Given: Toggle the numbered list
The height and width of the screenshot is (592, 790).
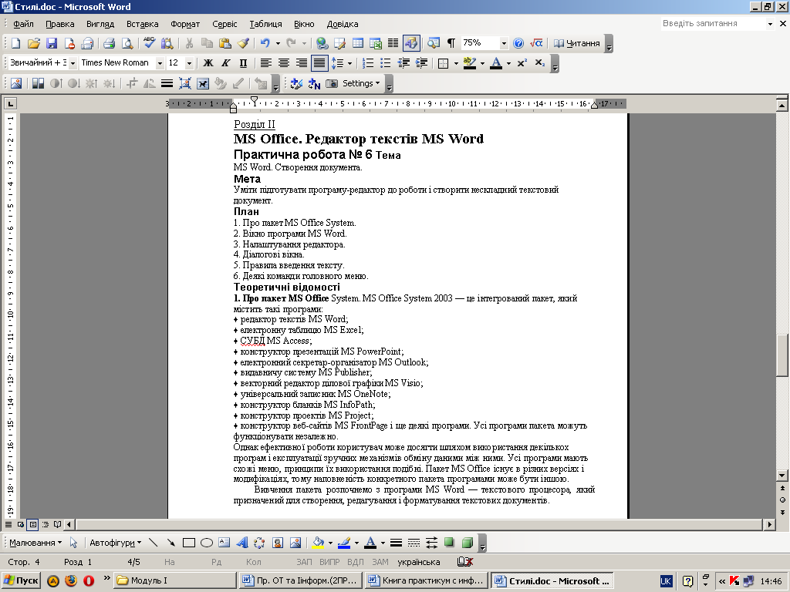Looking at the screenshot, I should (368, 63).
